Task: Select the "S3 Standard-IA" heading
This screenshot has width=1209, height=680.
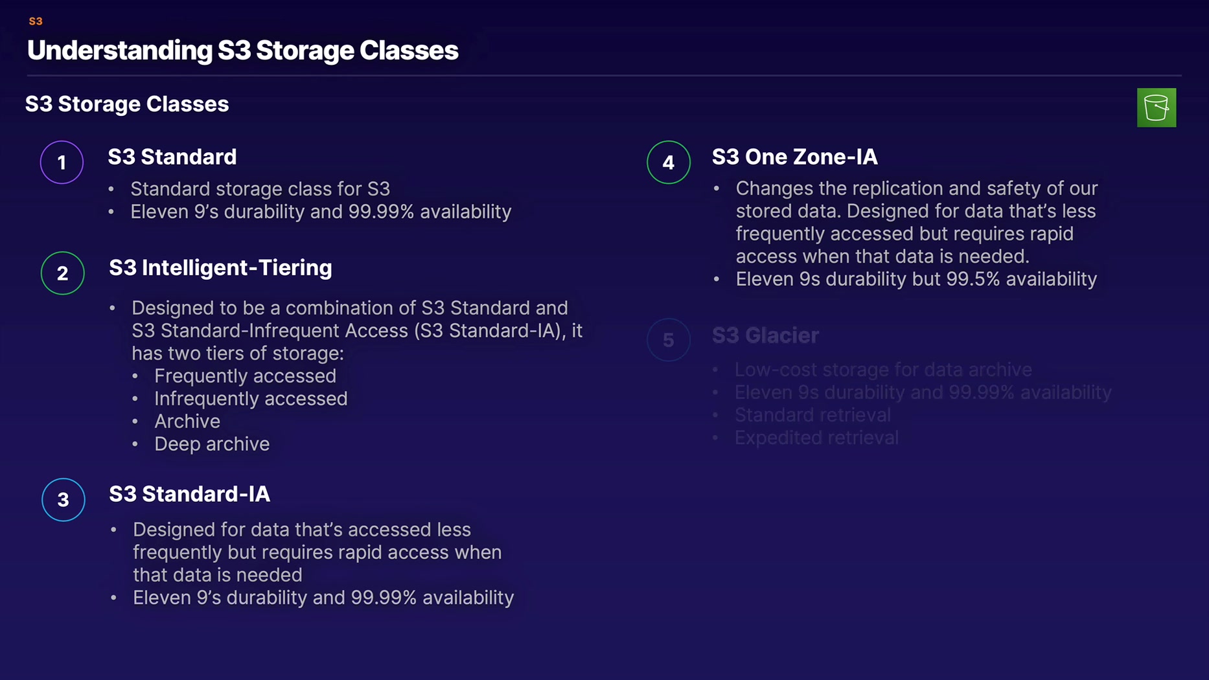Action: click(189, 494)
